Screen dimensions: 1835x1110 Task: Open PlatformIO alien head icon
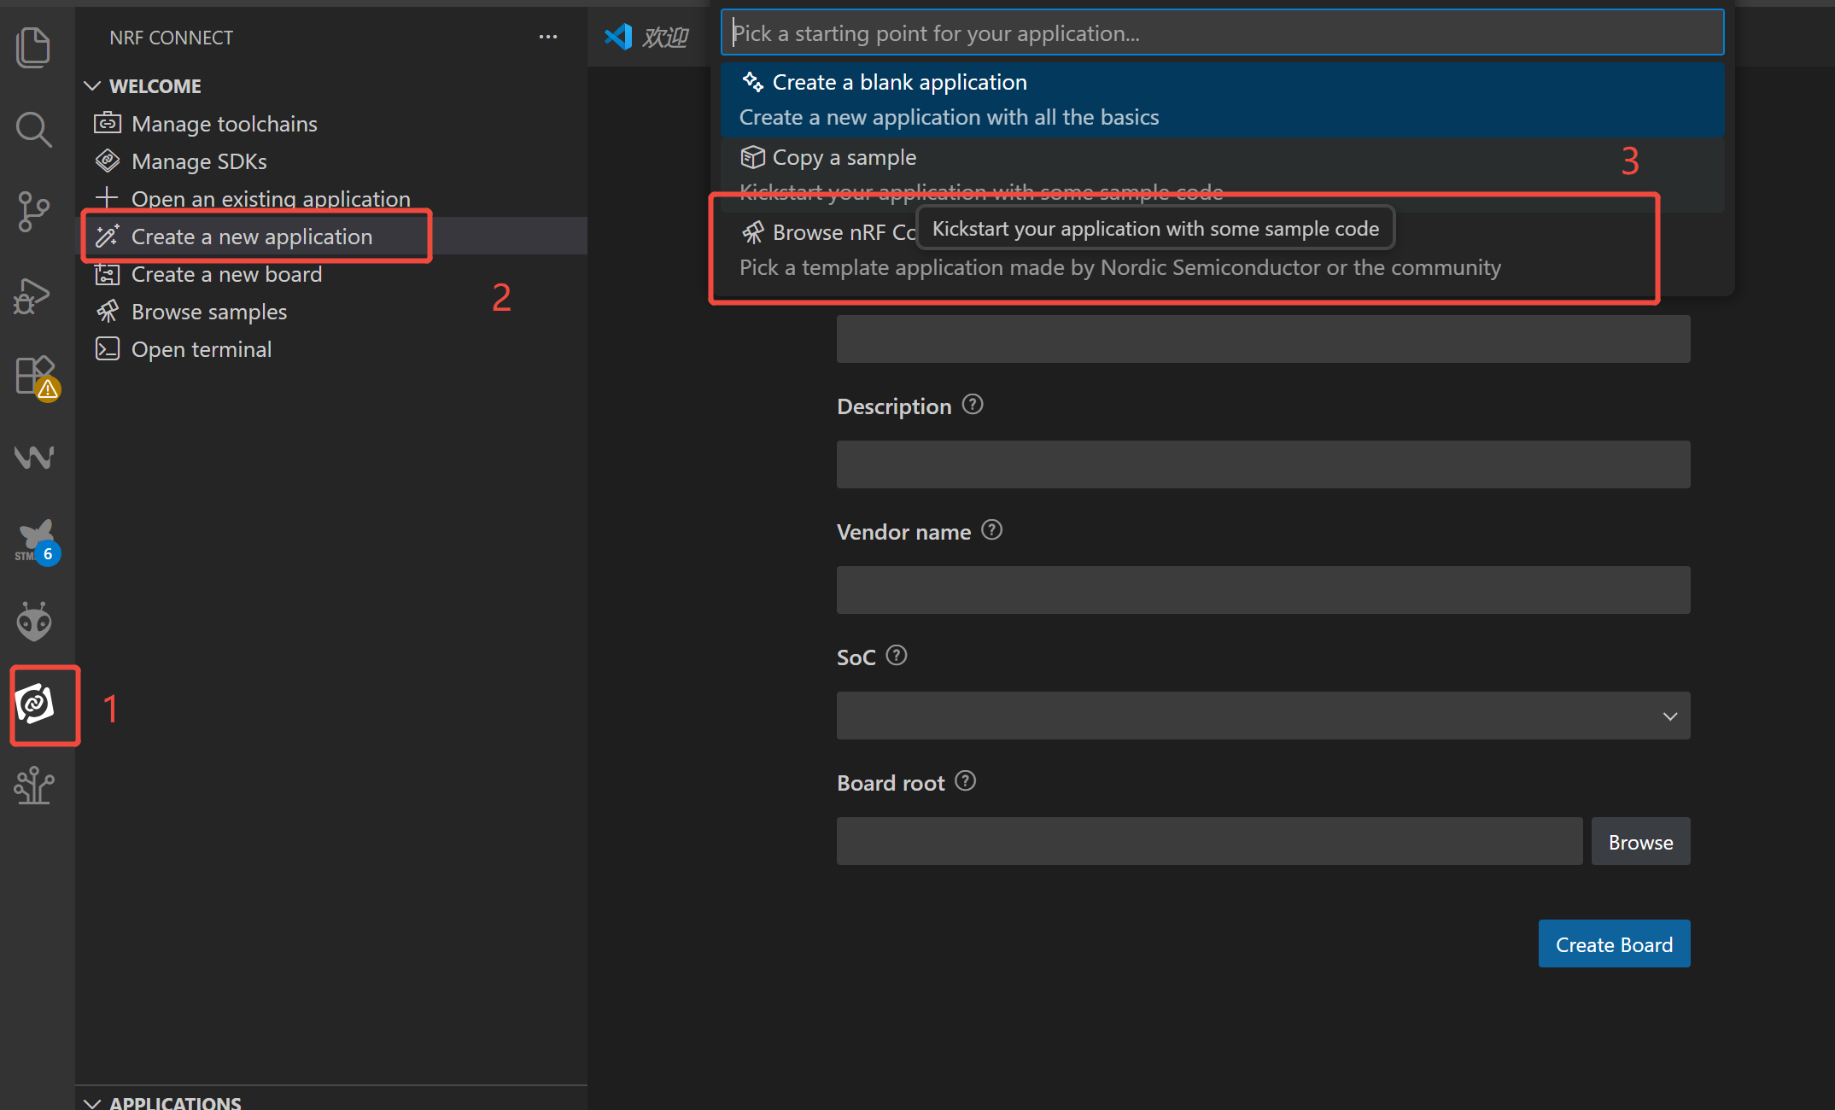click(34, 621)
